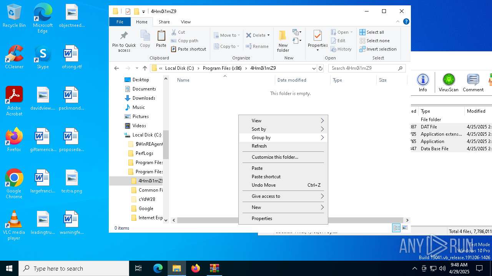
Task: Open Copy to dropdown
Action: click(x=227, y=46)
